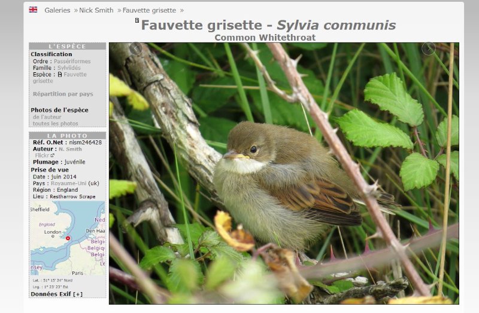The height and width of the screenshot is (313, 479).
Task: Open Flickr external link icon
Action: 52,155
